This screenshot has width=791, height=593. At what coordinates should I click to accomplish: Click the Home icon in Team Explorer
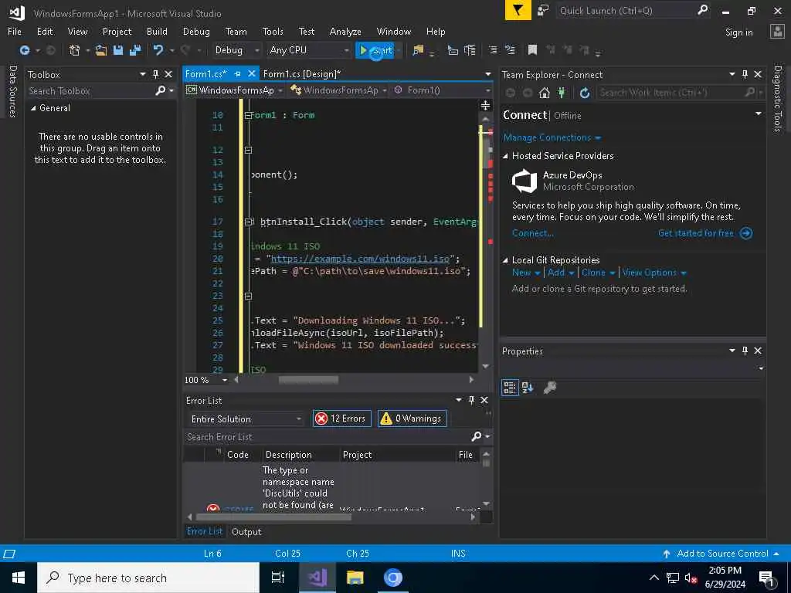click(544, 93)
